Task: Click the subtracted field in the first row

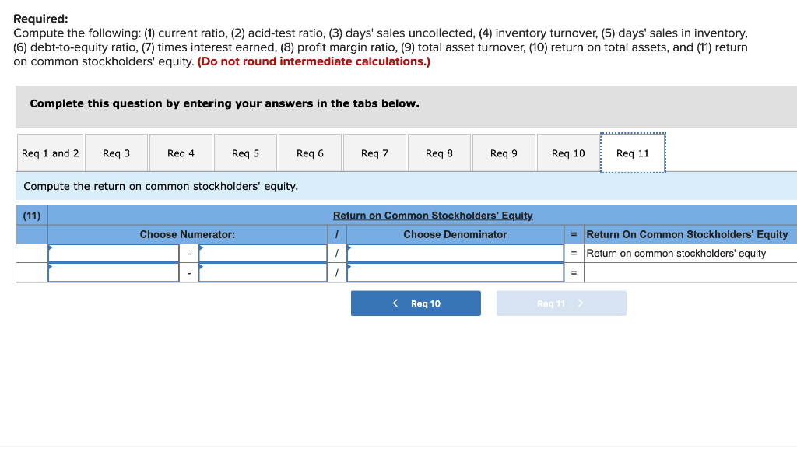Action: [x=262, y=253]
